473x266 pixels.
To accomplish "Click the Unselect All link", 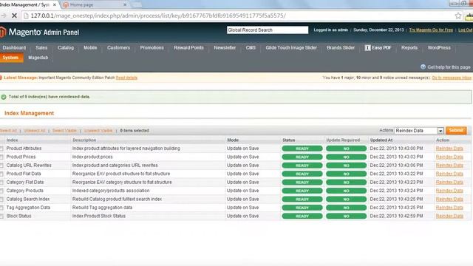I will click(35, 131).
